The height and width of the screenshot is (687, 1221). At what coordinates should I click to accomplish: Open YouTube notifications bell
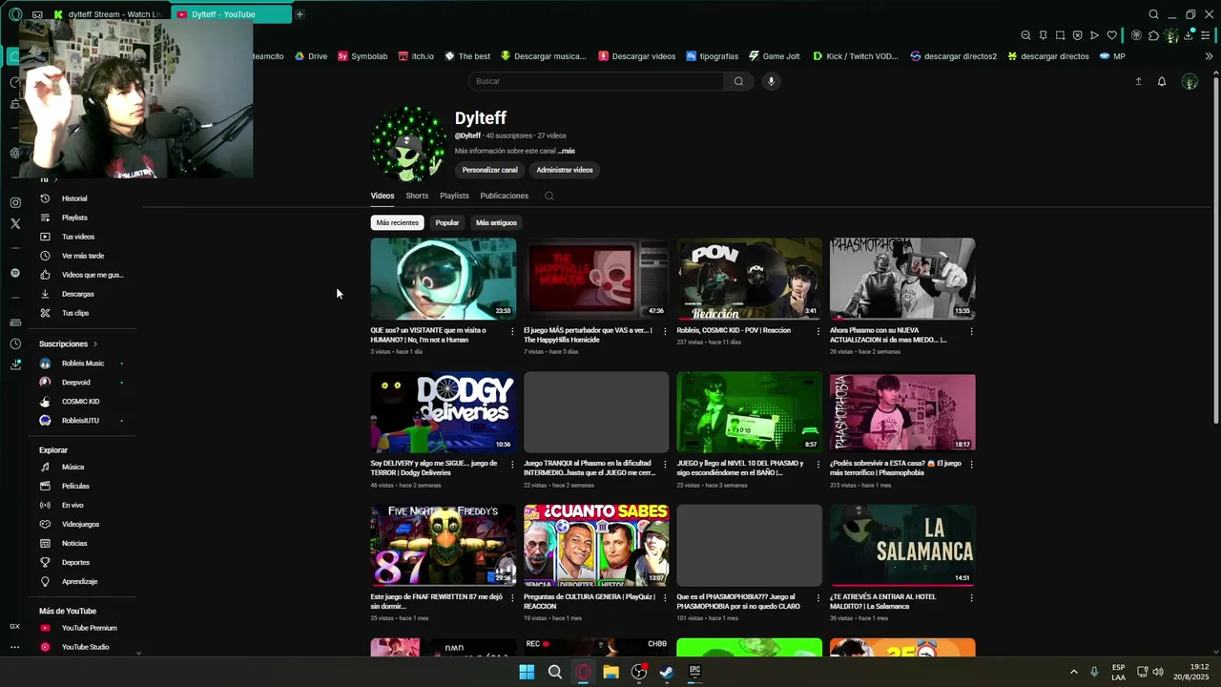click(1162, 81)
